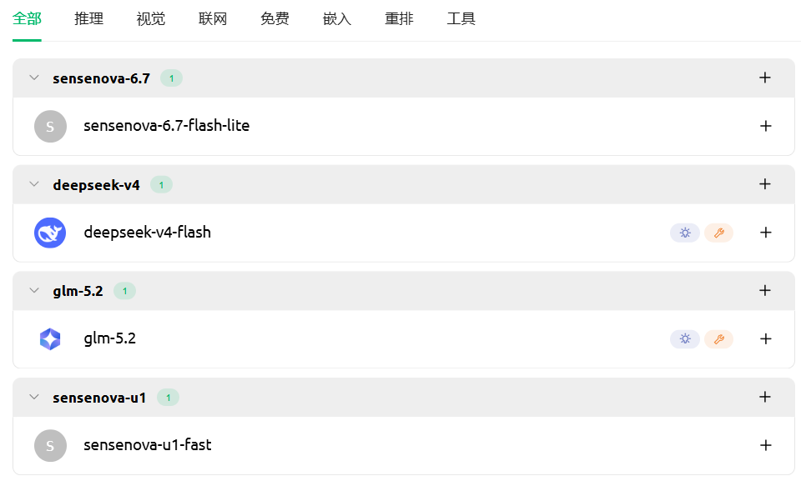Switch to the 视觉 tab
Image resolution: width=801 pixels, height=501 pixels.
(151, 19)
